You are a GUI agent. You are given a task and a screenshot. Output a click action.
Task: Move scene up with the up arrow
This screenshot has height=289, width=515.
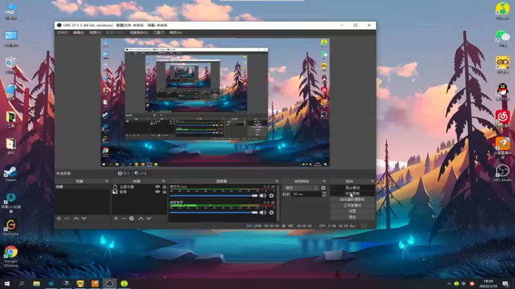coord(76,218)
